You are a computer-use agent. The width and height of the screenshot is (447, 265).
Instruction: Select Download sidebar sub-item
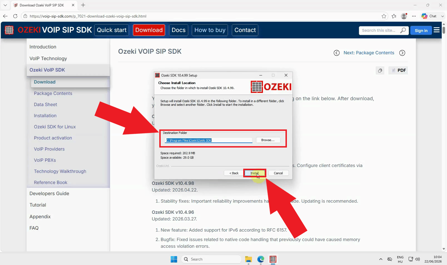(70, 82)
